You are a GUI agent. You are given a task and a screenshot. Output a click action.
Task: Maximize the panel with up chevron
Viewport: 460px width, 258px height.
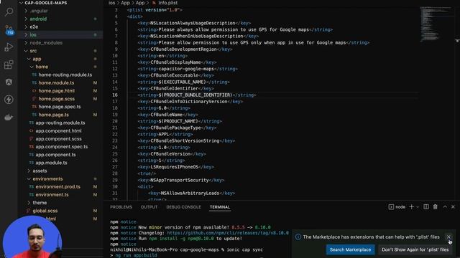[445, 207]
